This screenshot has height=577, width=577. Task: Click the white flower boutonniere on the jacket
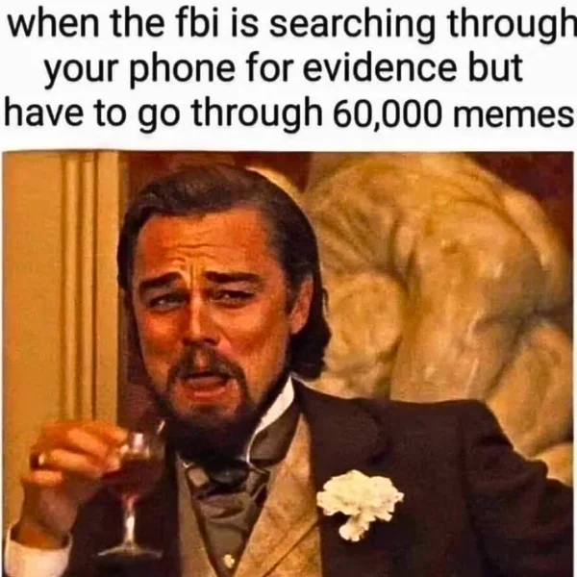[359, 502]
